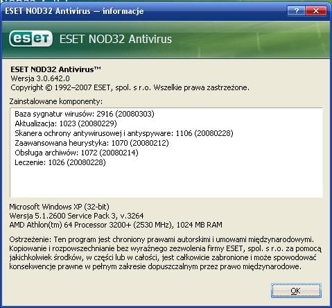The width and height of the screenshot is (332, 308).
Task: Click the question mark help button
Action: coord(297,11)
